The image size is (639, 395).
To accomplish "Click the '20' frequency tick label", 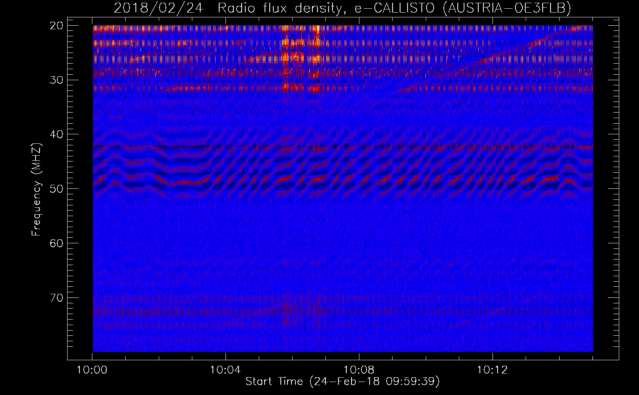I will (x=56, y=26).
